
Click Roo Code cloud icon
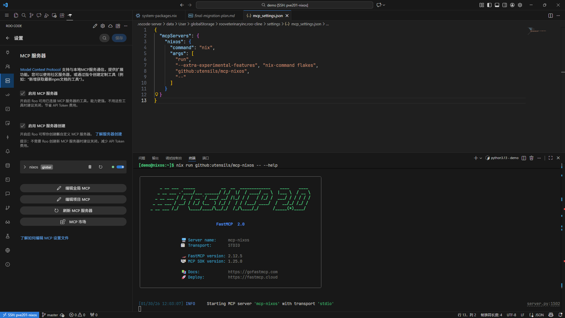pos(110,26)
